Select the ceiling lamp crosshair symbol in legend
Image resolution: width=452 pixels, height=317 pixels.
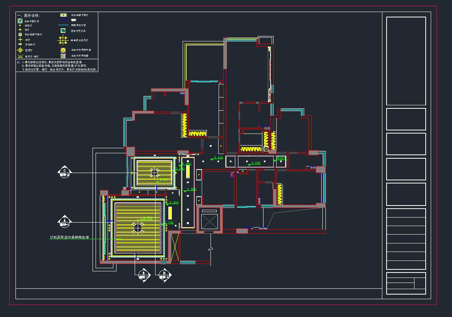pyautogui.click(x=21, y=50)
